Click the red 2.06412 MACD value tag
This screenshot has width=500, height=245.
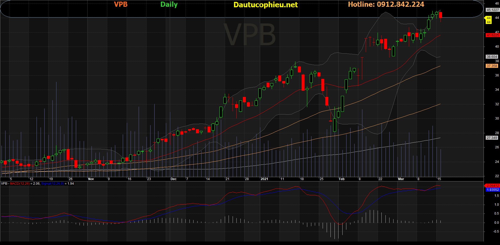point(492,186)
